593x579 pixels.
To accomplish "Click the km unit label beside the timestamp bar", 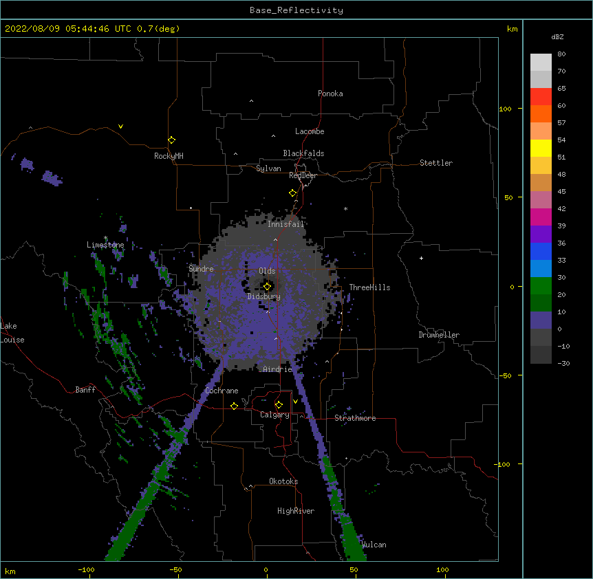I will coord(513,29).
